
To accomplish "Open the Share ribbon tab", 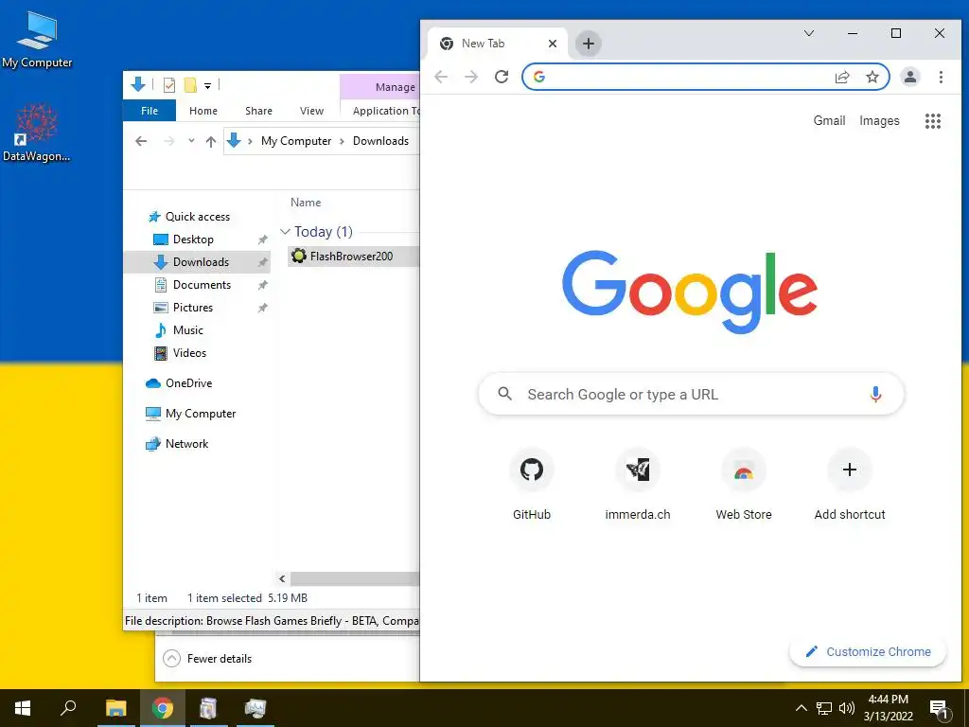I will [x=258, y=111].
